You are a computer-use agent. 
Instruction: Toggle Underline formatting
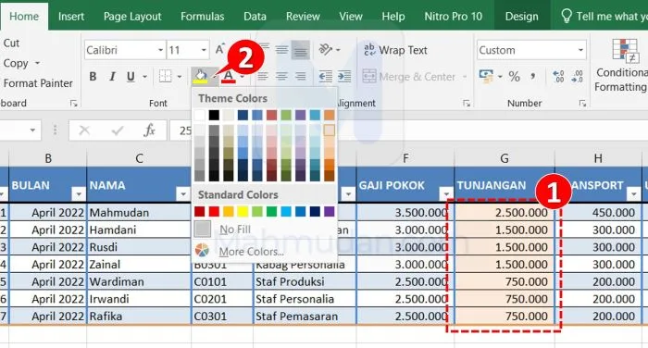[131, 77]
